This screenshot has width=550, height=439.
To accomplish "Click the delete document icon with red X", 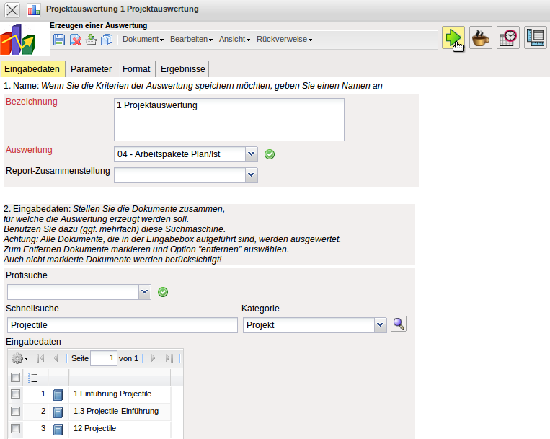I will pos(75,40).
